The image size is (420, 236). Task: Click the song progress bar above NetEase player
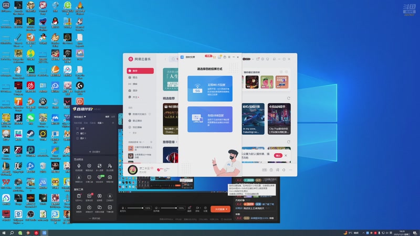tap(209, 163)
